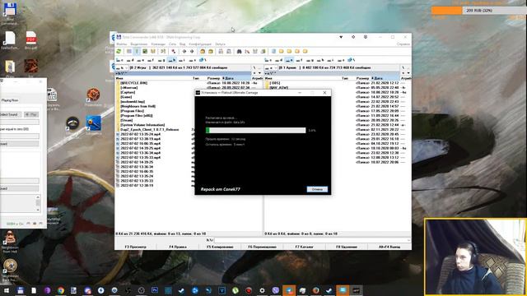Click the F5 Копирование button

[220, 247]
